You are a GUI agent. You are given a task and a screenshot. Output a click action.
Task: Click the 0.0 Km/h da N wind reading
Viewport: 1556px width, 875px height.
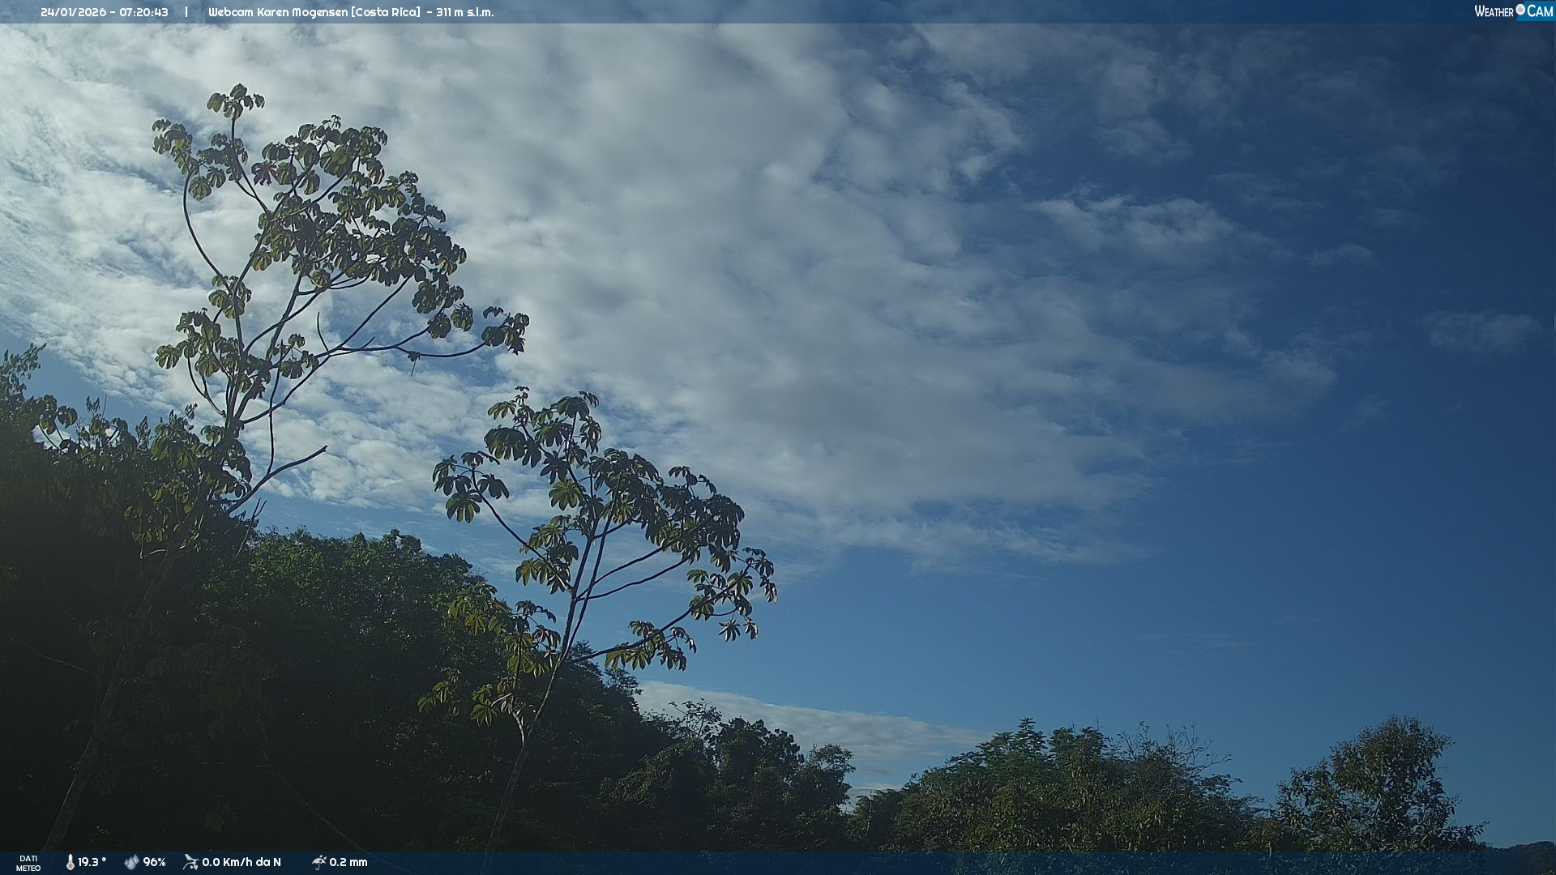pos(242,862)
